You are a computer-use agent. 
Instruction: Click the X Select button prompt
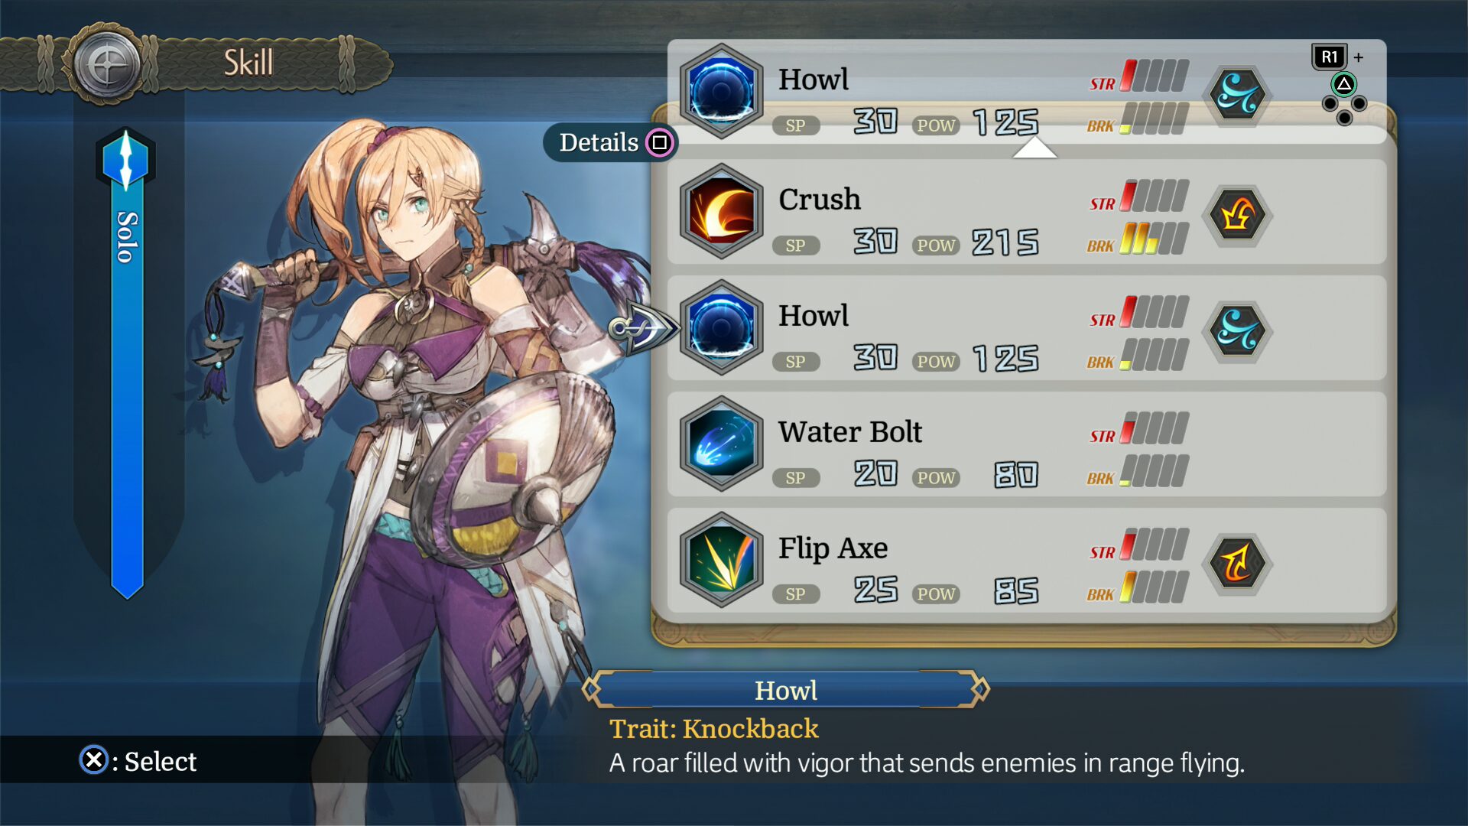(x=138, y=761)
